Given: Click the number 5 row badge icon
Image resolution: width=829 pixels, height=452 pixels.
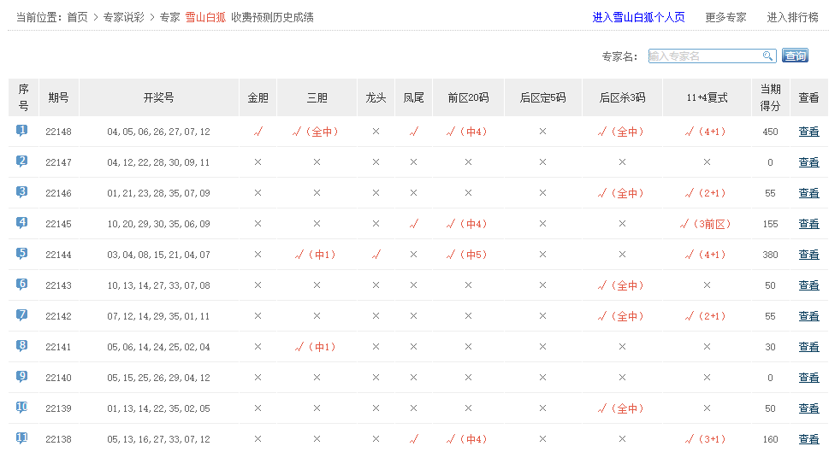Looking at the screenshot, I should (x=22, y=254).
